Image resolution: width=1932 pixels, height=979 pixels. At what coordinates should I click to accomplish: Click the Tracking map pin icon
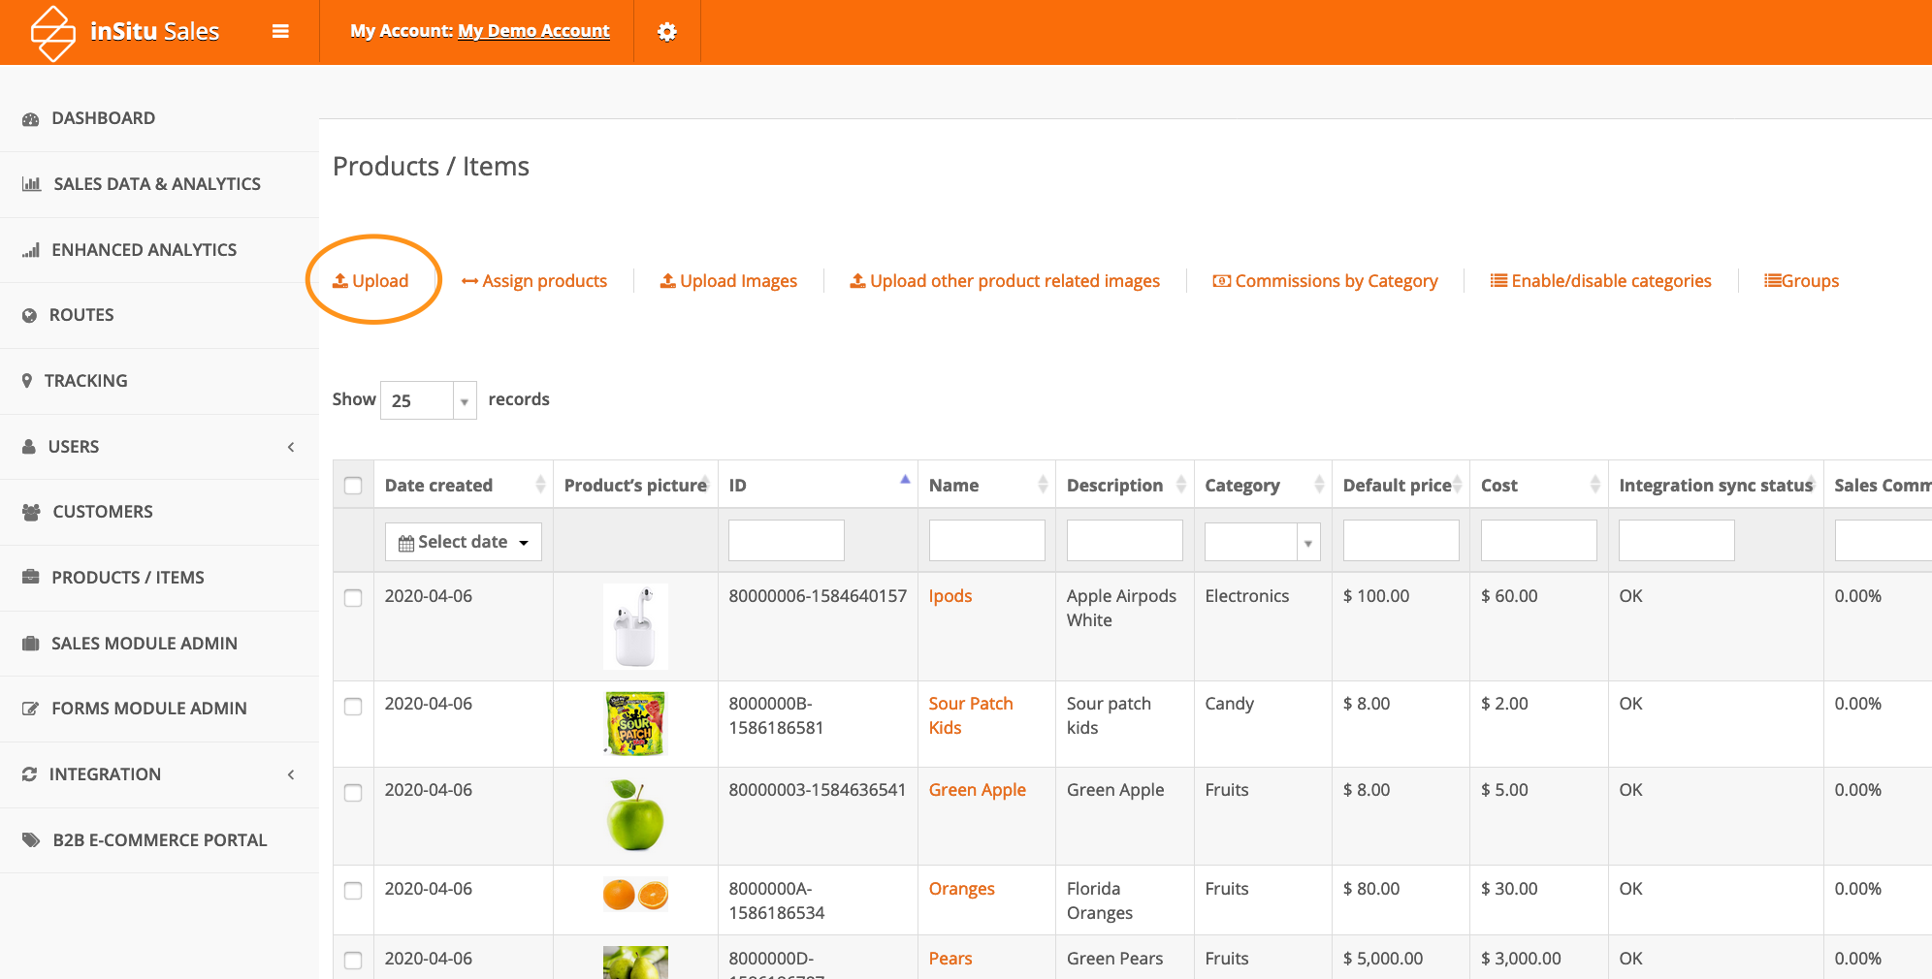pyautogui.click(x=27, y=381)
